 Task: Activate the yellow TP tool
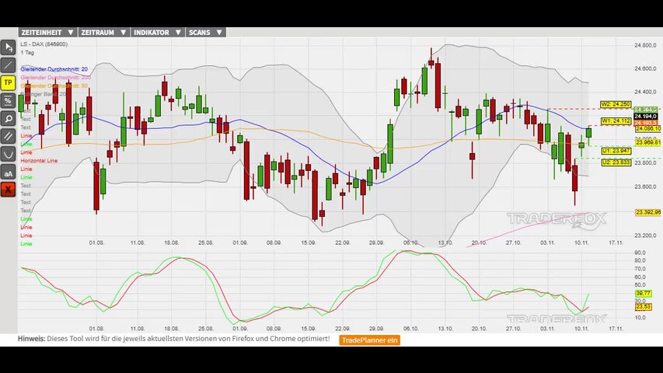pos(9,82)
